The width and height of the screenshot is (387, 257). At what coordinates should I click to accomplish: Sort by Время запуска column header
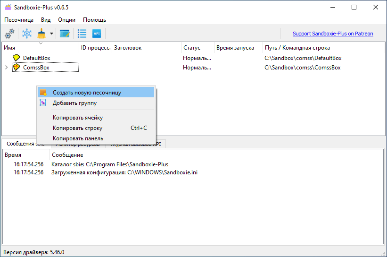[239, 48]
